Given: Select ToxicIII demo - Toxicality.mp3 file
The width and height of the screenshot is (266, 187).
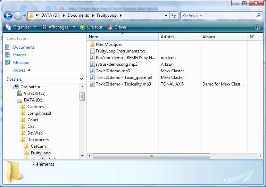Looking at the screenshot, I should [x=123, y=84].
